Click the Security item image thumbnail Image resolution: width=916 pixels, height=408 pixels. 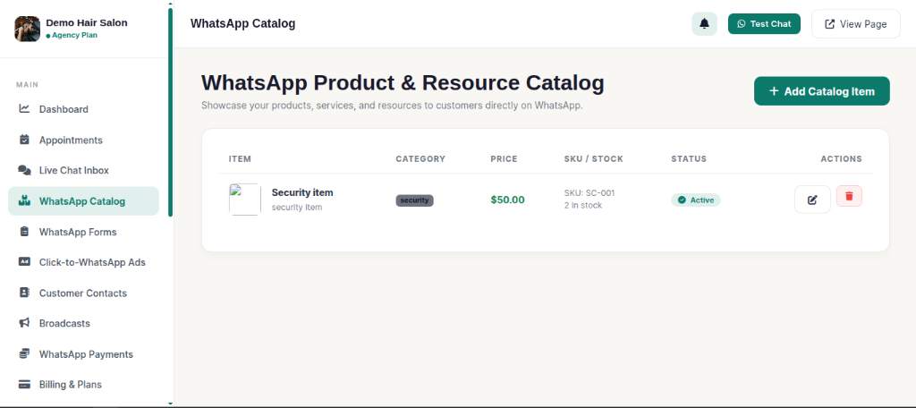tap(245, 200)
